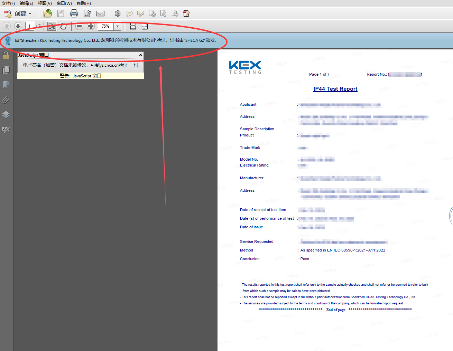453x351 pixels.
Task: Click the Model No. label
Action: pos(249,159)
